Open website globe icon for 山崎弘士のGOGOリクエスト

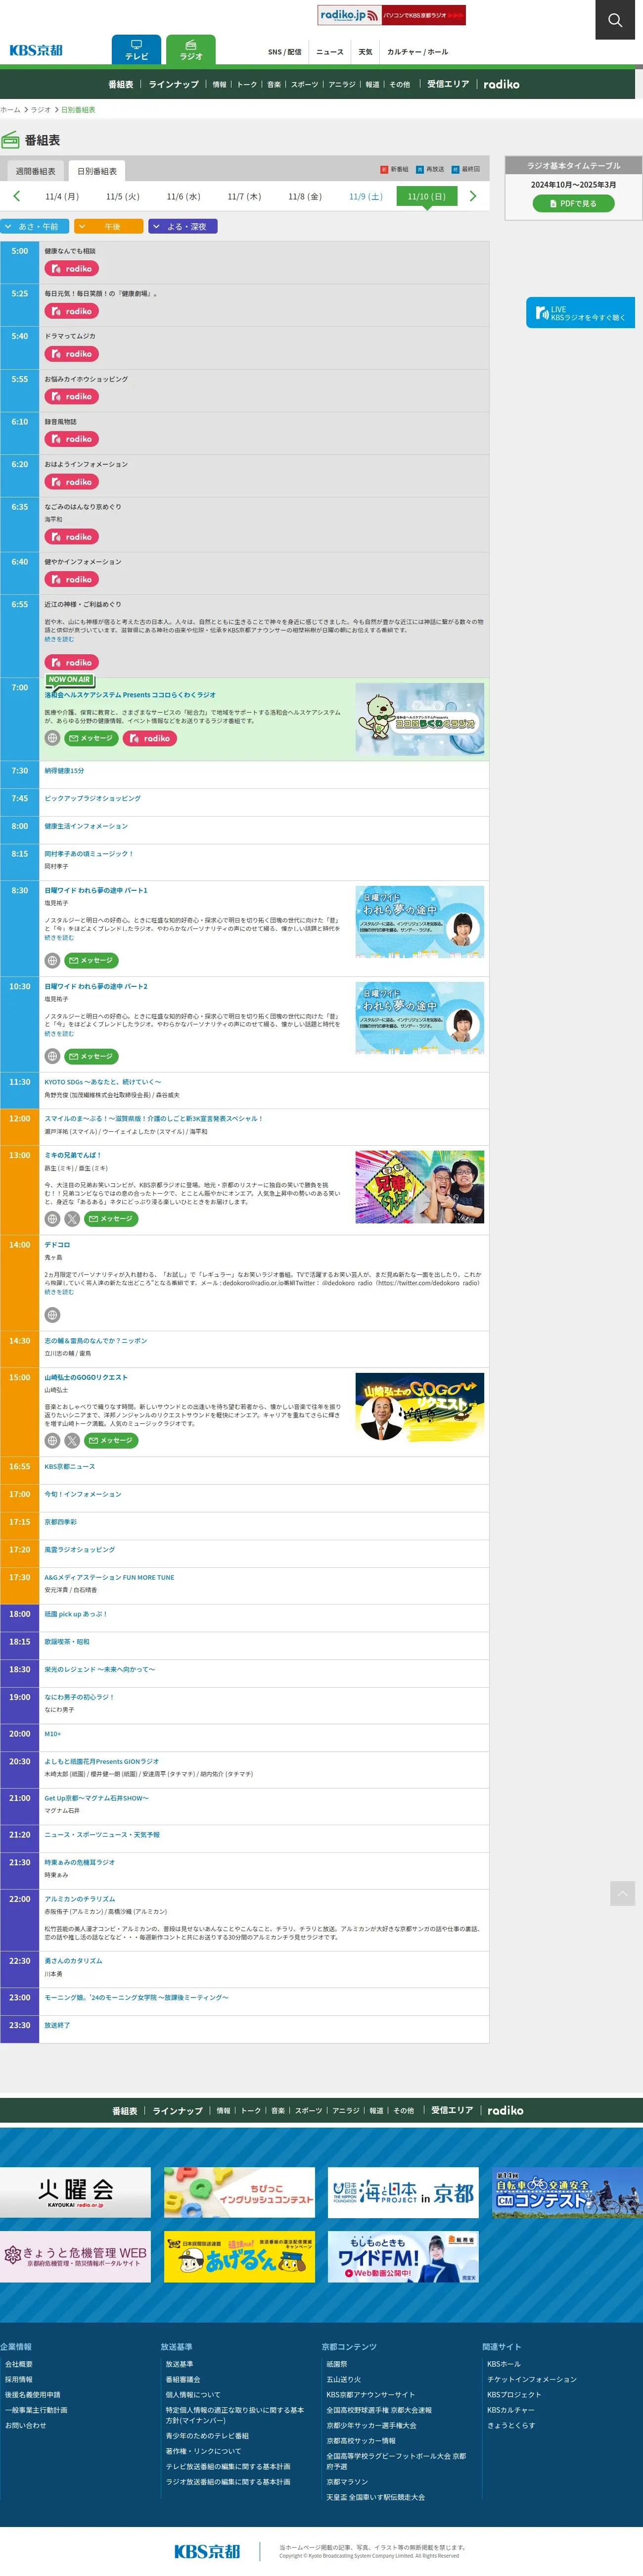(52, 1441)
